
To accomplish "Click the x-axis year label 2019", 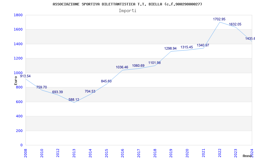I will click(171, 153).
